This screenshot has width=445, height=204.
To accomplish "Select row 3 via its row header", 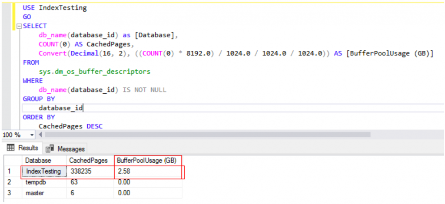I will 10,193.
